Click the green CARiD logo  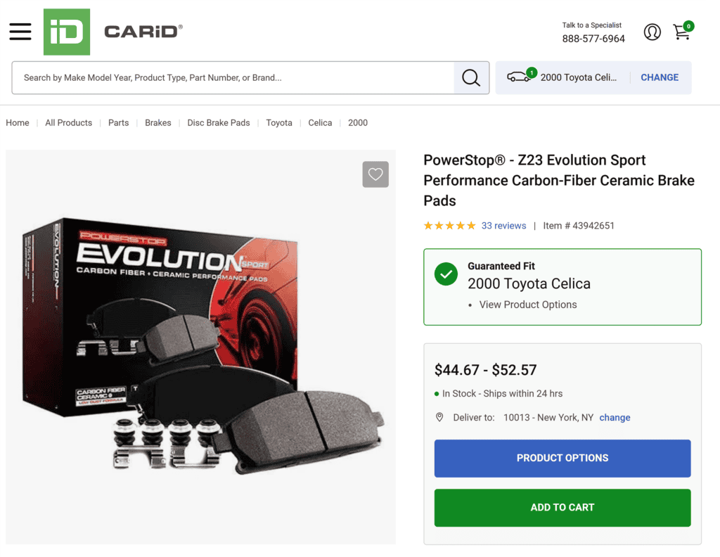pyautogui.click(x=67, y=32)
